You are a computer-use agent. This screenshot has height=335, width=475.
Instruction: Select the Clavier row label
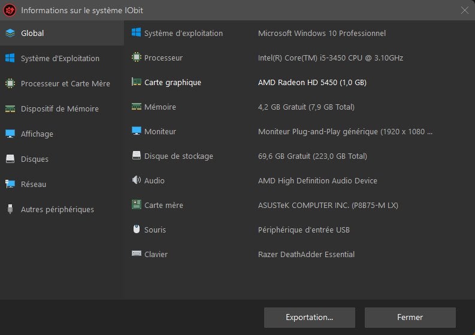[156, 254]
